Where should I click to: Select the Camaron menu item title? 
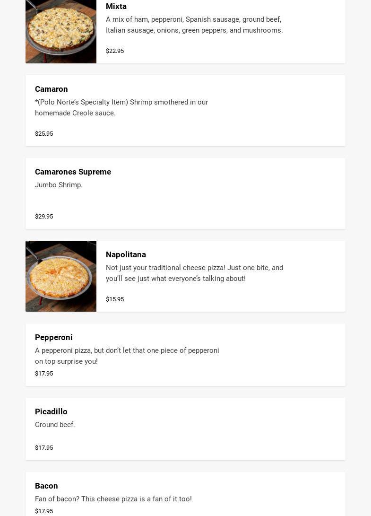tap(52, 89)
